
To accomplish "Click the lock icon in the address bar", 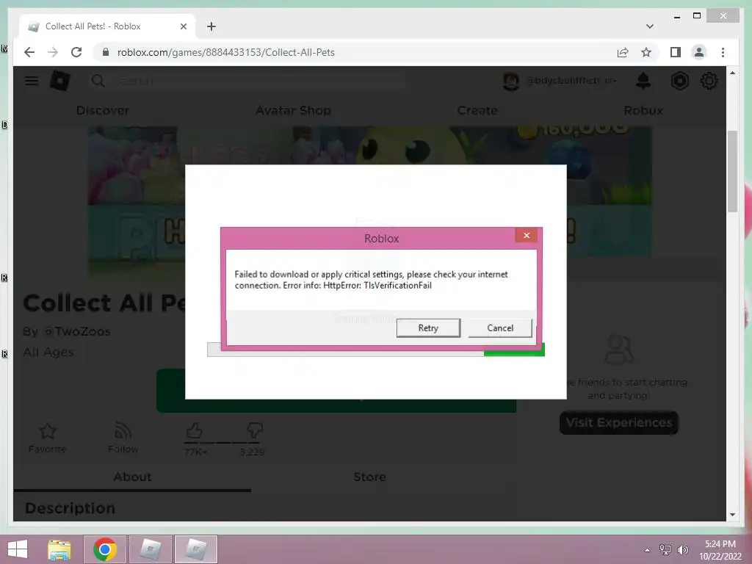I will 106,52.
